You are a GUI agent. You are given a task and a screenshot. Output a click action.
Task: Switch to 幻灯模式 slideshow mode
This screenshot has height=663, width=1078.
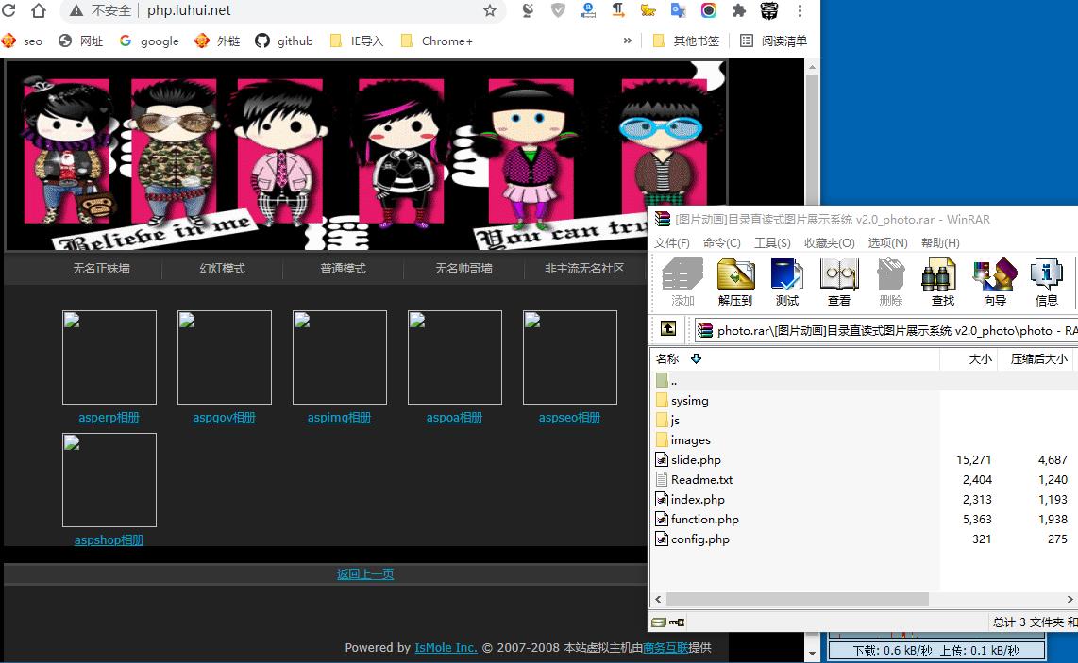click(x=222, y=268)
